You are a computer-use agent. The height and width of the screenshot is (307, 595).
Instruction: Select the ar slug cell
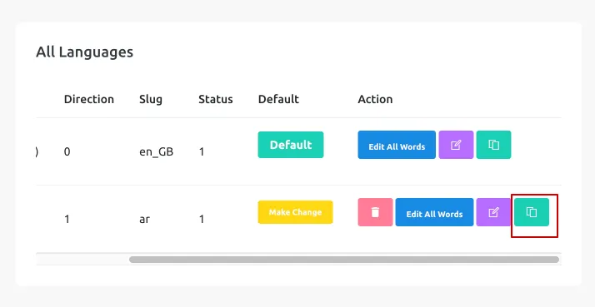144,219
